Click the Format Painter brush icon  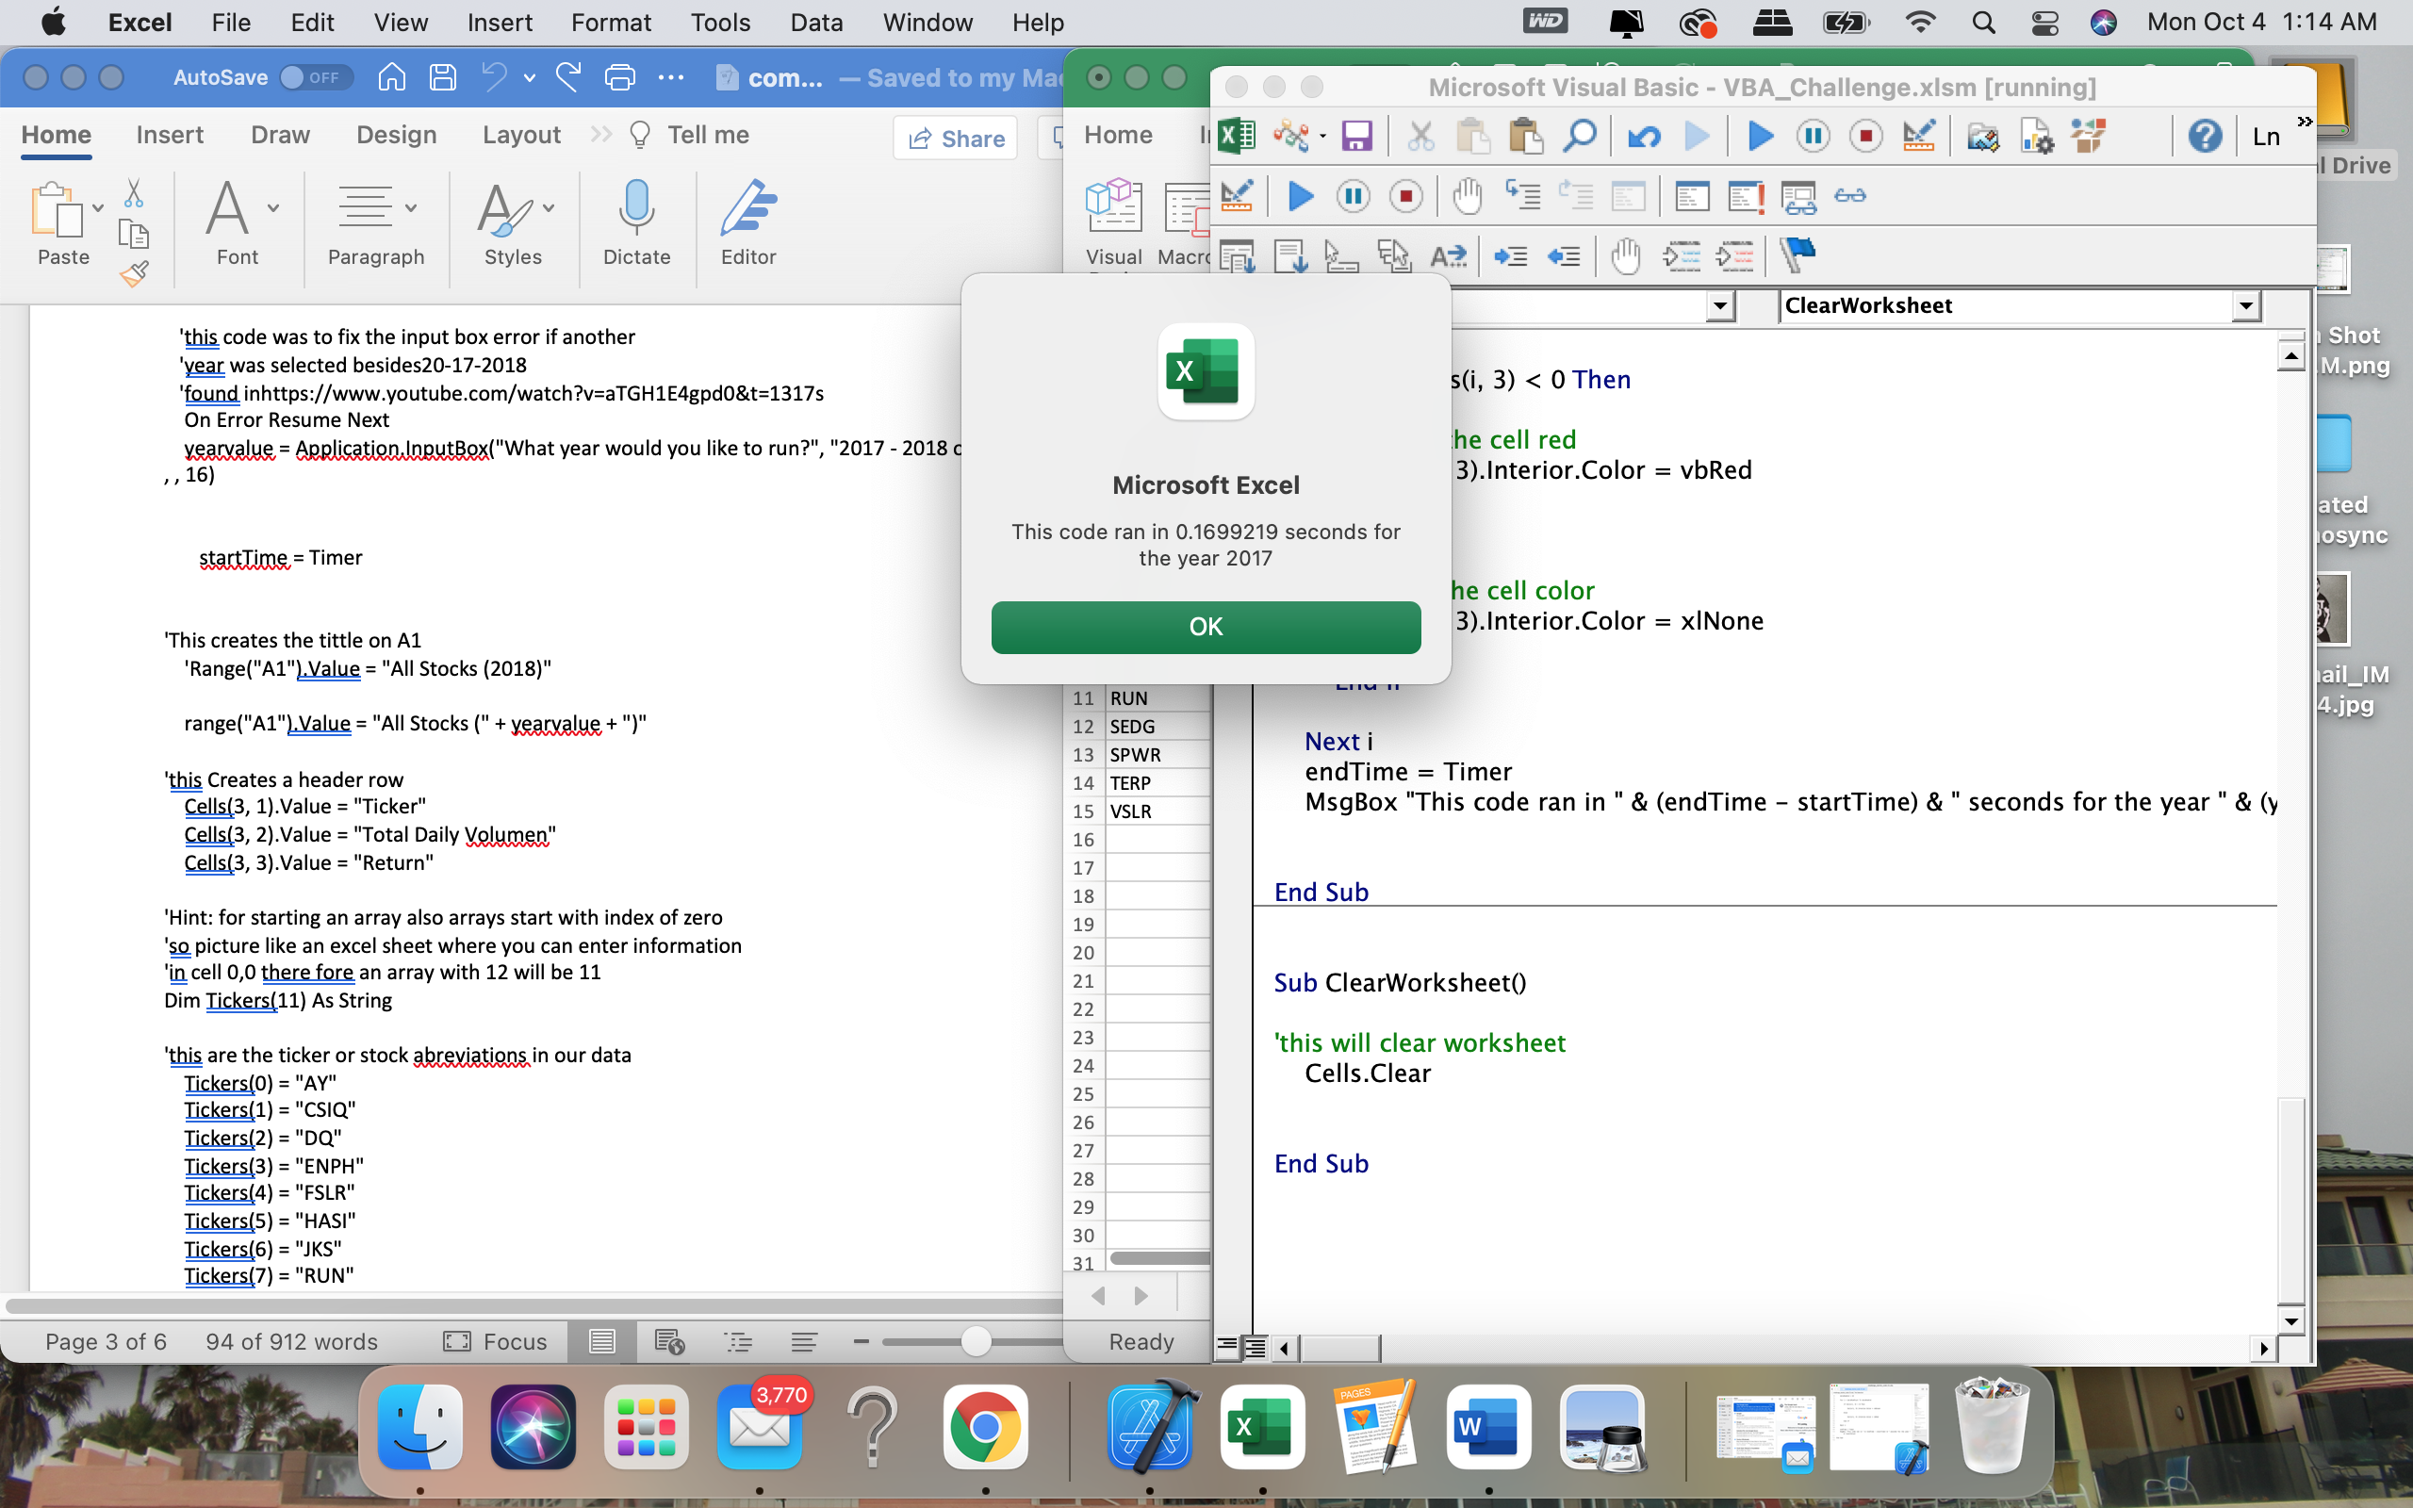tap(134, 273)
